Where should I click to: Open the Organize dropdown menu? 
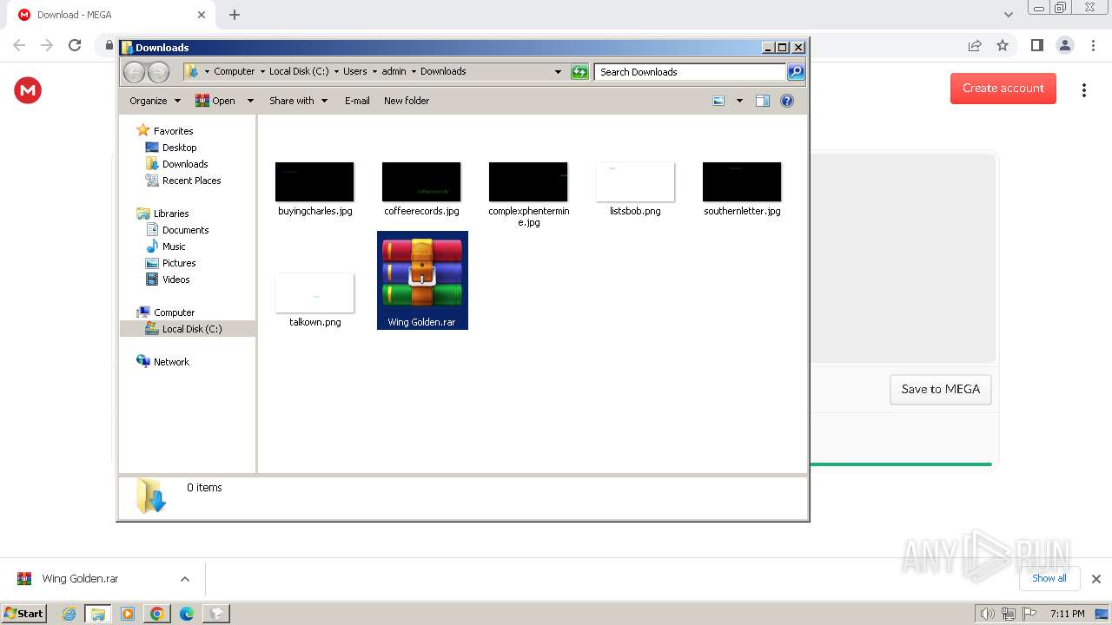pos(155,101)
